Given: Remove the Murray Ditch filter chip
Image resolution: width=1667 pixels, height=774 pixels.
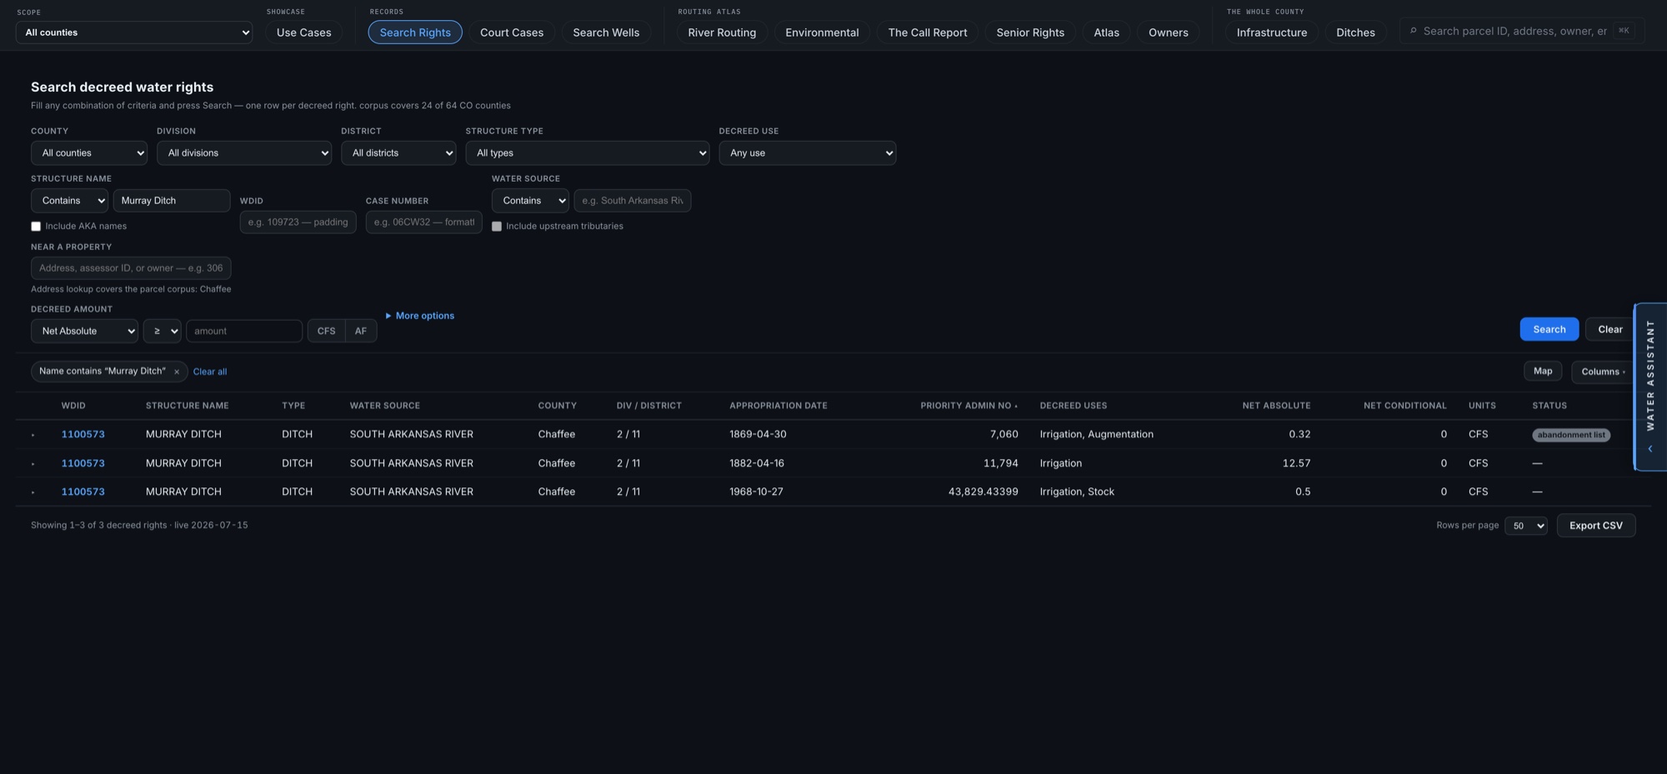Looking at the screenshot, I should 177,372.
